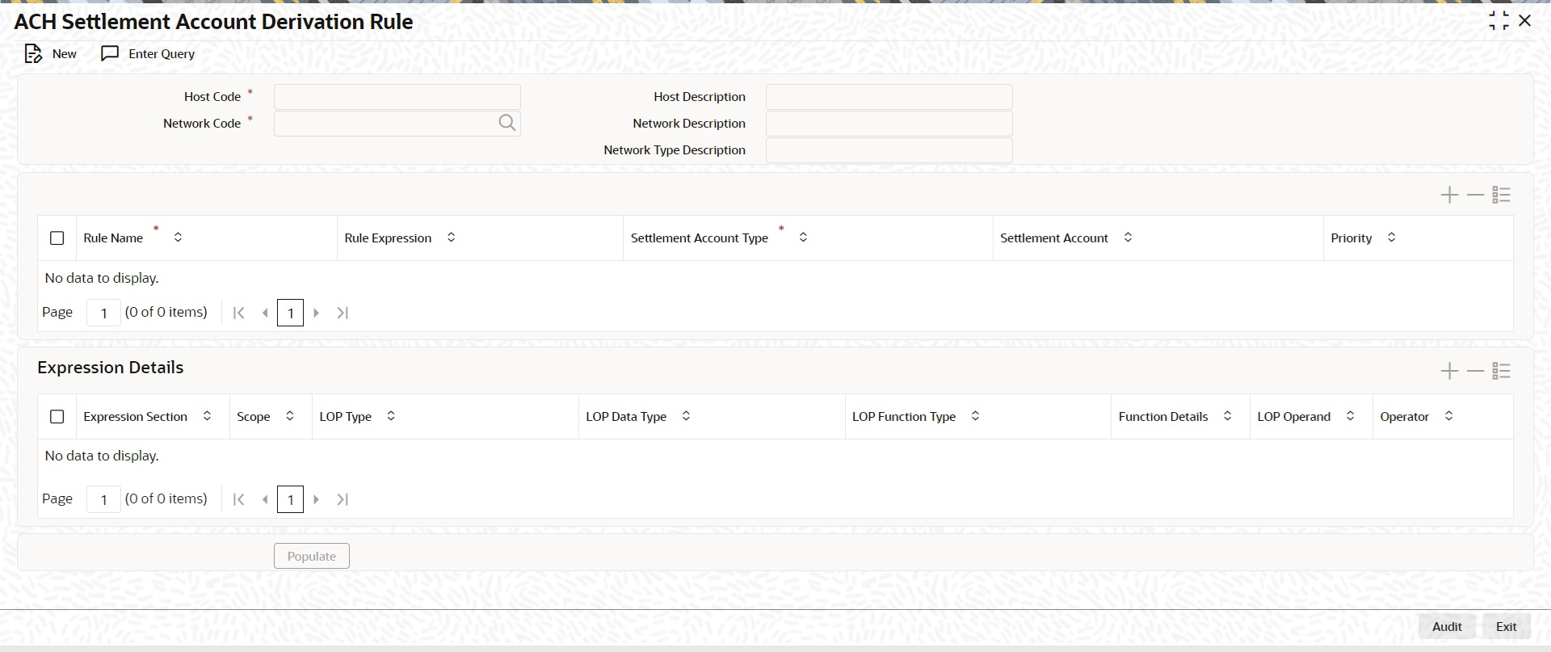Select current page 1 in rules table pager
This screenshot has width=1551, height=652.
[x=290, y=313]
